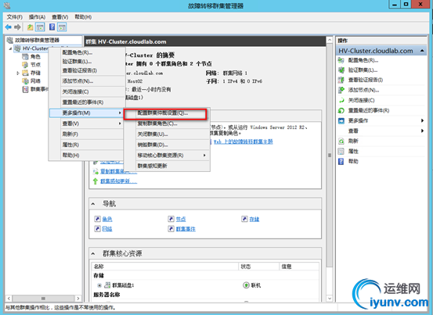This screenshot has height=315, width=433.
Task: Select the 节点 node in the tree
Action: pos(35,65)
